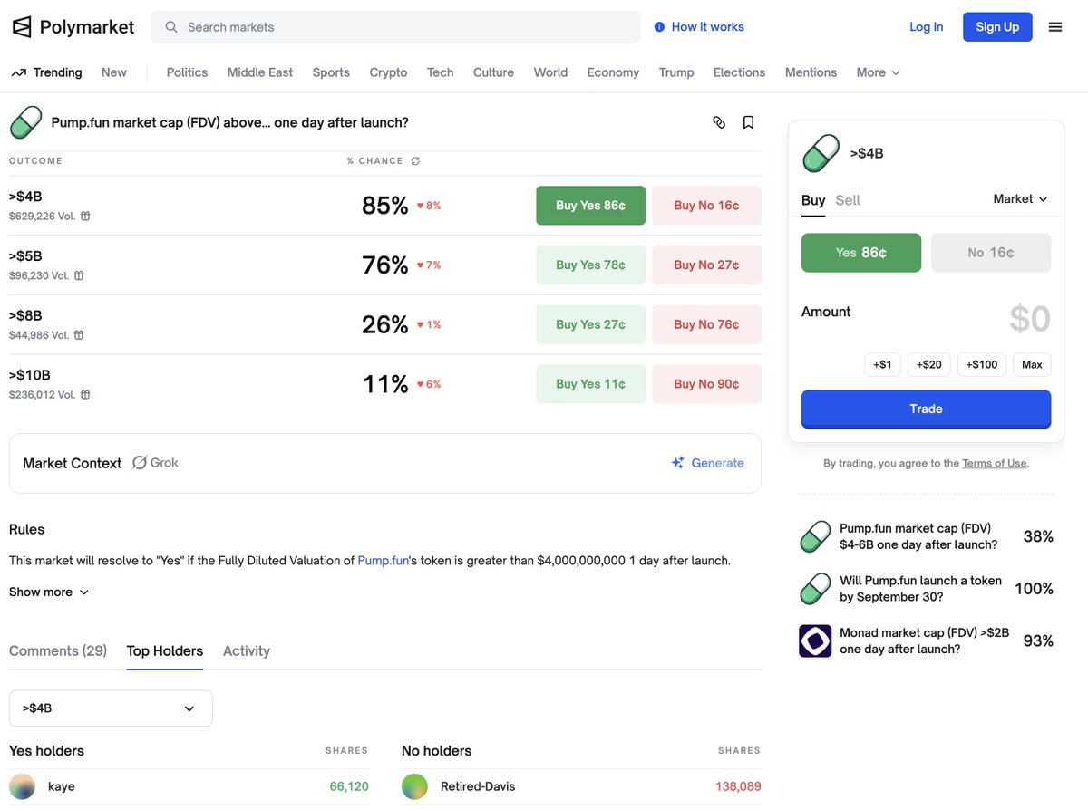Click the $0 amount input
The image size is (1088, 809).
(x=1030, y=319)
